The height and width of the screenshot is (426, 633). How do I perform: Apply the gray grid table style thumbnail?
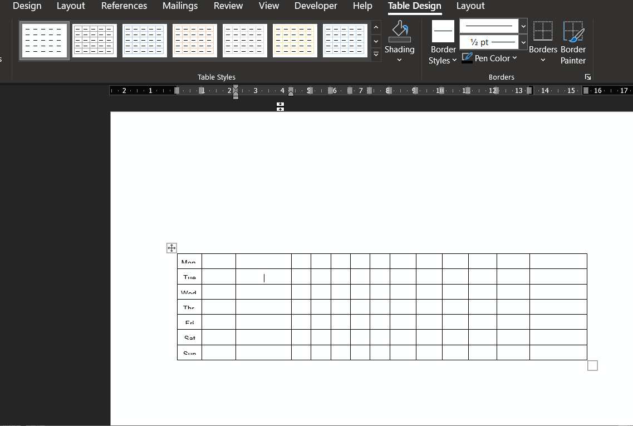point(244,41)
